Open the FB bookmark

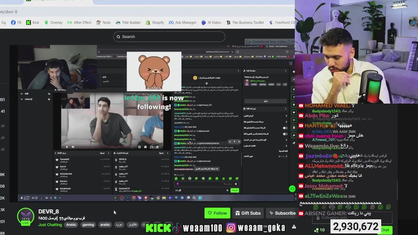tap(16, 23)
